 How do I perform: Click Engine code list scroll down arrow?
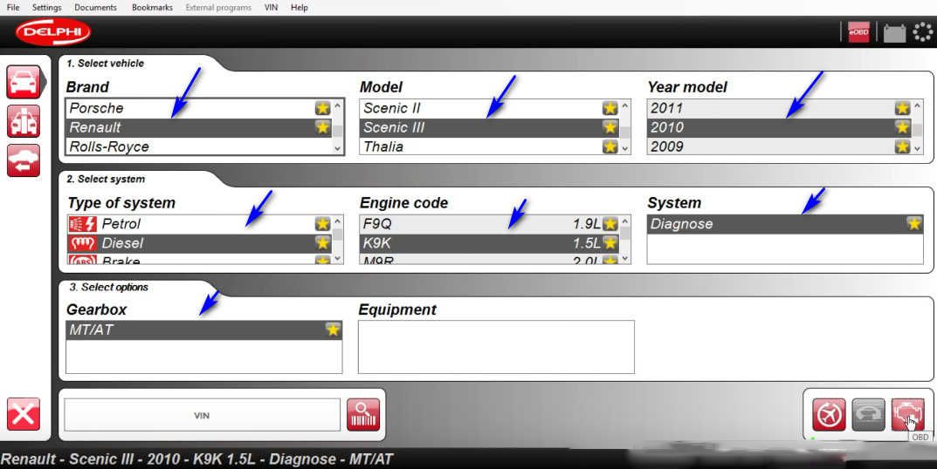(x=625, y=258)
